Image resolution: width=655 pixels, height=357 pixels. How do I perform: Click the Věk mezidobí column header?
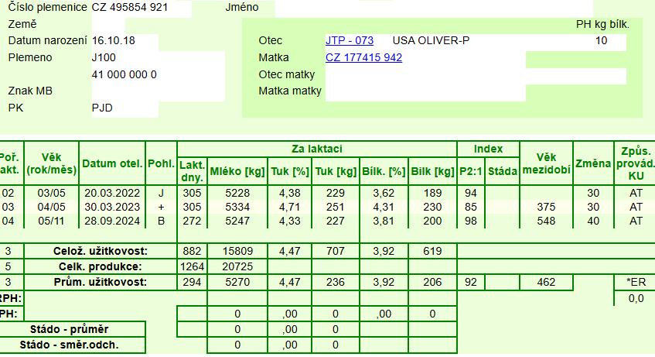click(547, 163)
